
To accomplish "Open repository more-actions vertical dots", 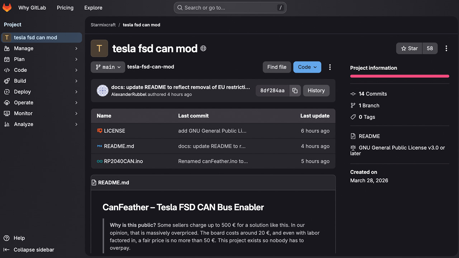I will pyautogui.click(x=330, y=67).
